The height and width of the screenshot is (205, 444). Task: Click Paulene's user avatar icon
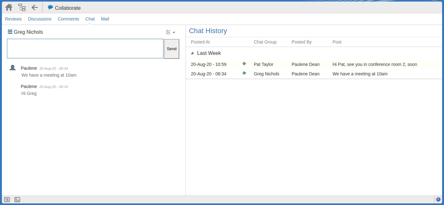pyautogui.click(x=13, y=67)
